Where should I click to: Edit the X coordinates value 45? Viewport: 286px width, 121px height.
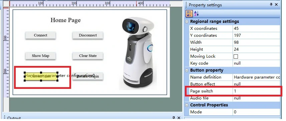(x=256, y=29)
